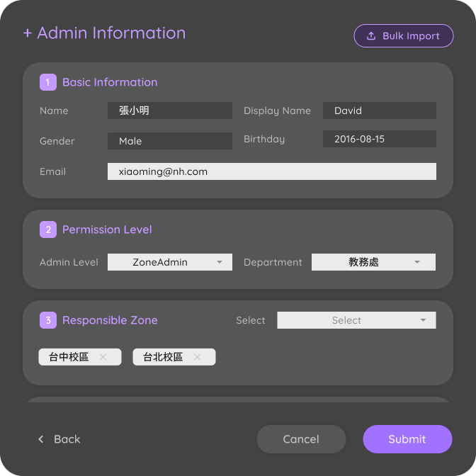
Task: Click the Gender label
Action: click(57, 141)
